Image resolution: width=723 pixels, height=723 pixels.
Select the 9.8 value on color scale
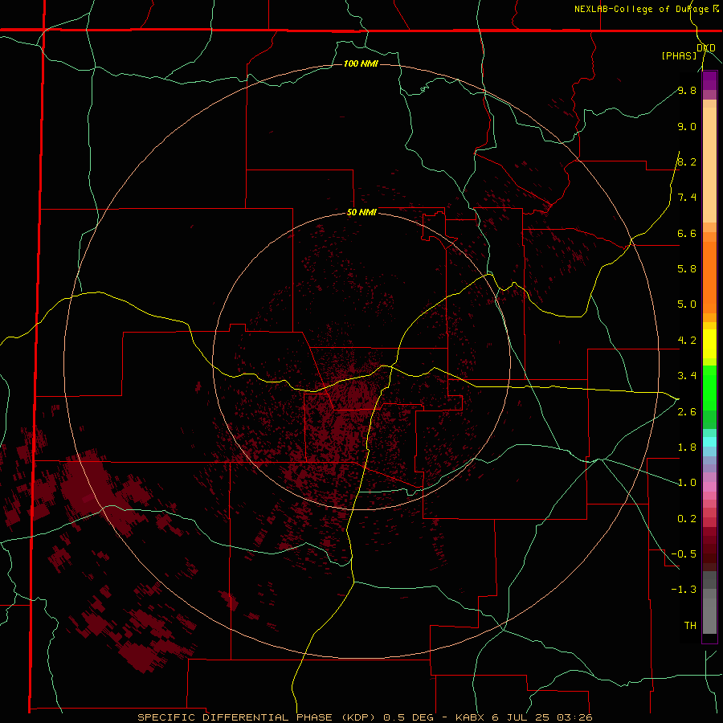(687, 90)
